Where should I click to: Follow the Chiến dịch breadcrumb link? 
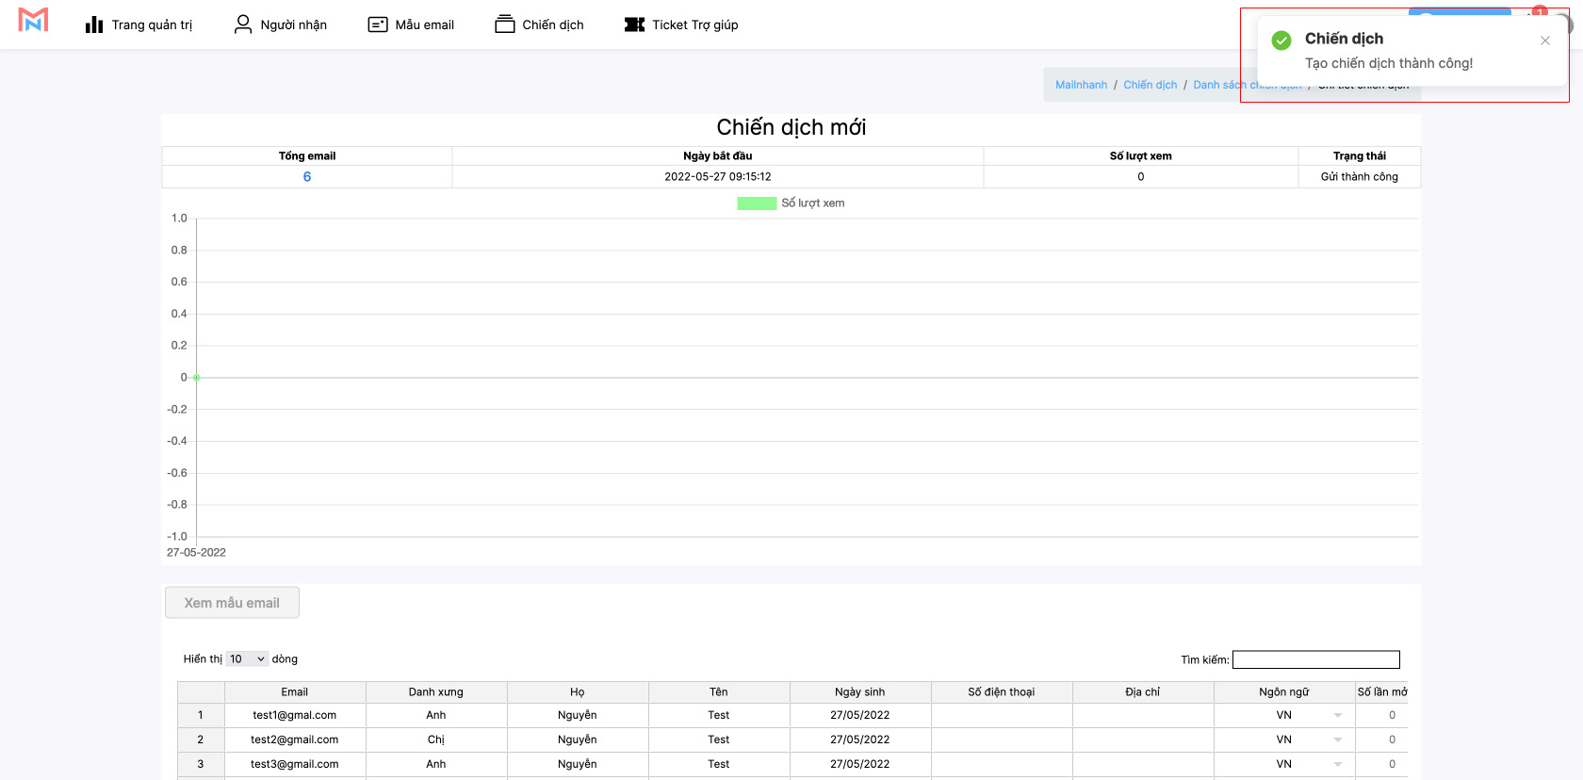pyautogui.click(x=1150, y=85)
